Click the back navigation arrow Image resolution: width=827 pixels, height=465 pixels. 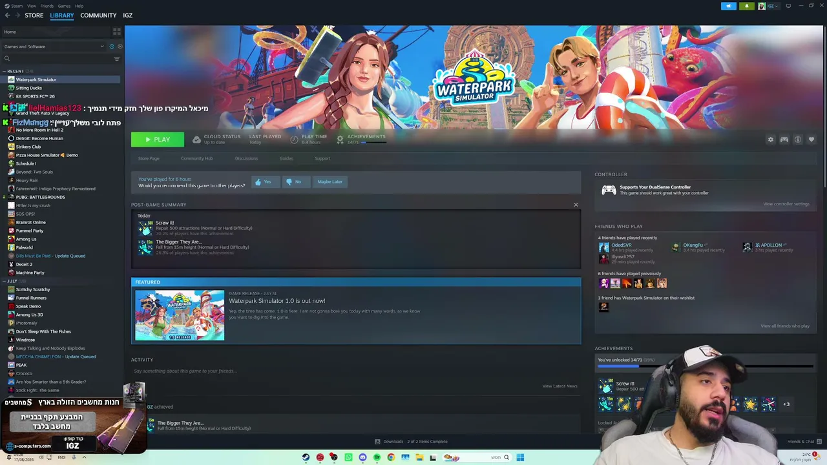pos(6,15)
